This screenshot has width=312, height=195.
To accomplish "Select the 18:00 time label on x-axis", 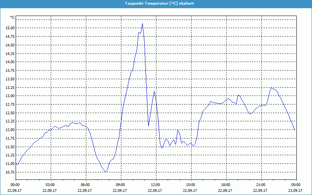I will [x=226, y=185].
